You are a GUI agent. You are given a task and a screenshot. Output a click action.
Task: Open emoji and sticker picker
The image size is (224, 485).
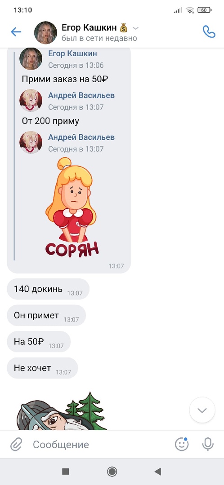(x=182, y=445)
